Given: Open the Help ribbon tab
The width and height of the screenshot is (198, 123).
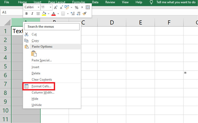Looking at the screenshot, I should tap(139, 2).
